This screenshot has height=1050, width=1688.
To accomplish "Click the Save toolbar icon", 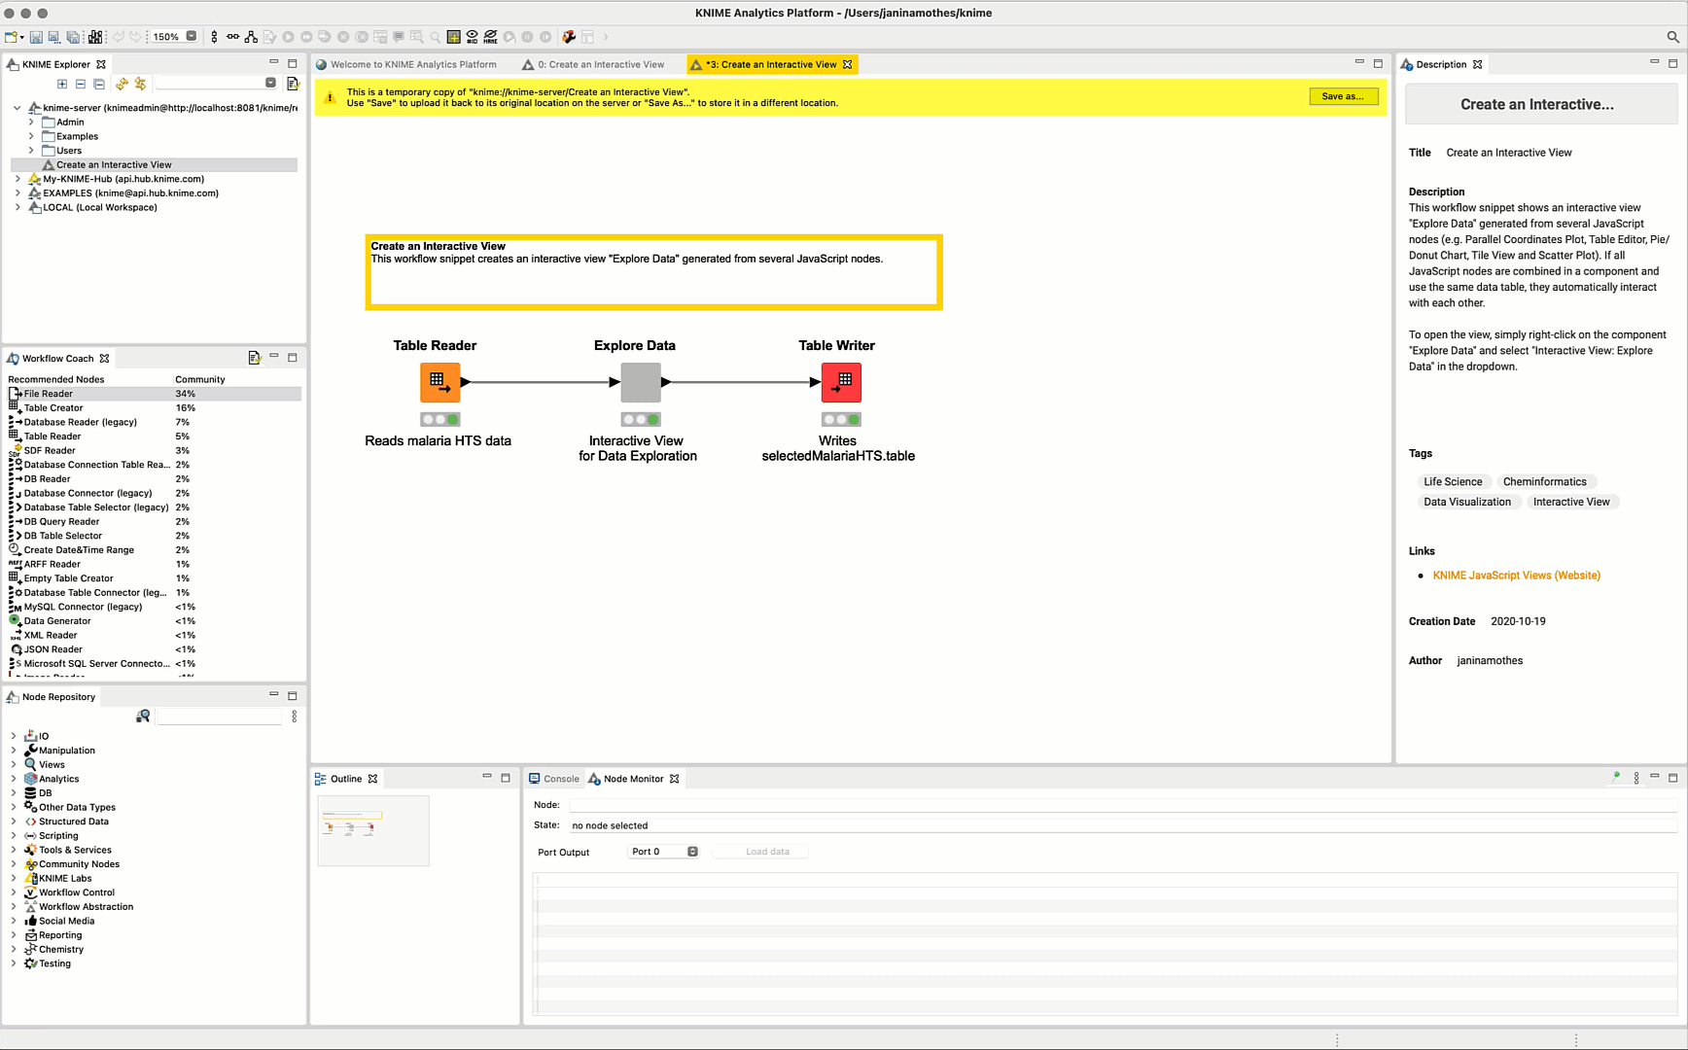I will tap(36, 37).
